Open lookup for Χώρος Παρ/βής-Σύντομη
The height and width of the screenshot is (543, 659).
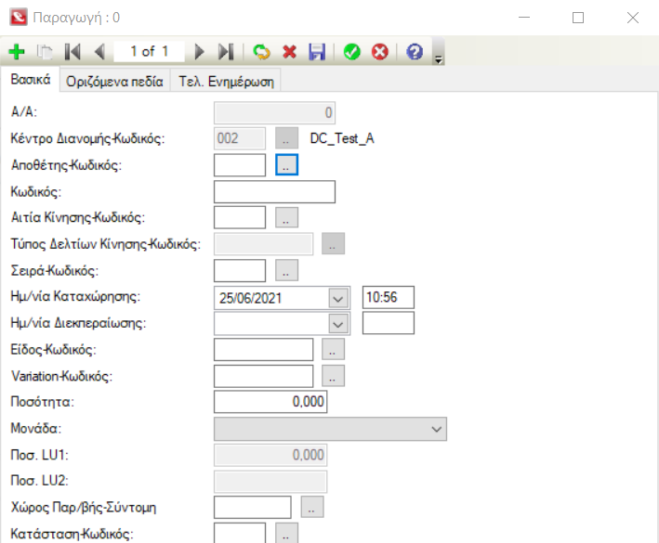tap(312, 507)
